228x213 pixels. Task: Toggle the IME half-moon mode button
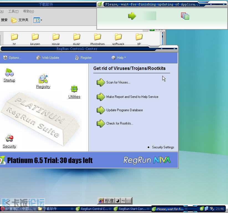117,201
